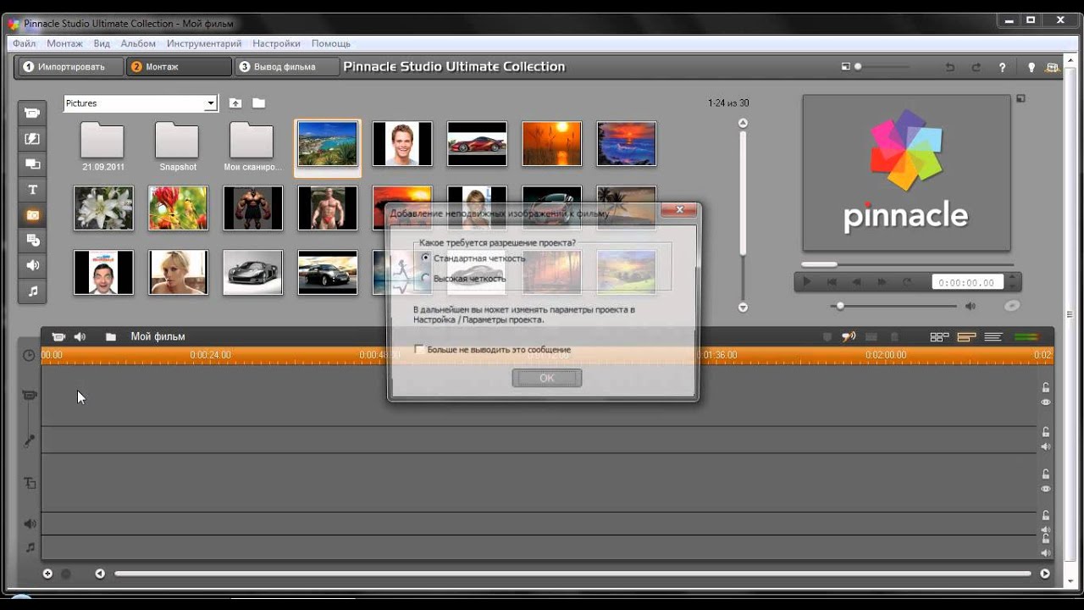Image resolution: width=1084 pixels, height=610 pixels.
Task: Click the disc icon below the preview
Action: click(x=1012, y=306)
